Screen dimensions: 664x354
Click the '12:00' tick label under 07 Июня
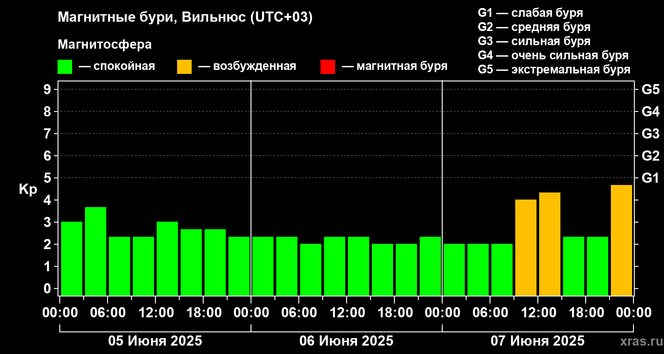tap(538, 313)
